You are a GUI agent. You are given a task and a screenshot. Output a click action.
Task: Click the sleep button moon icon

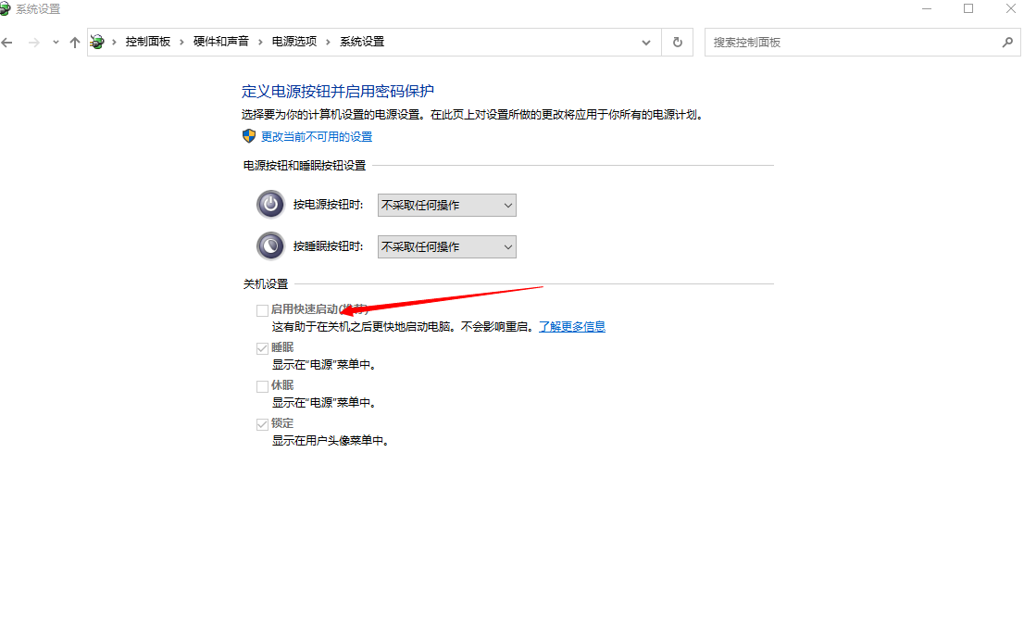point(270,246)
